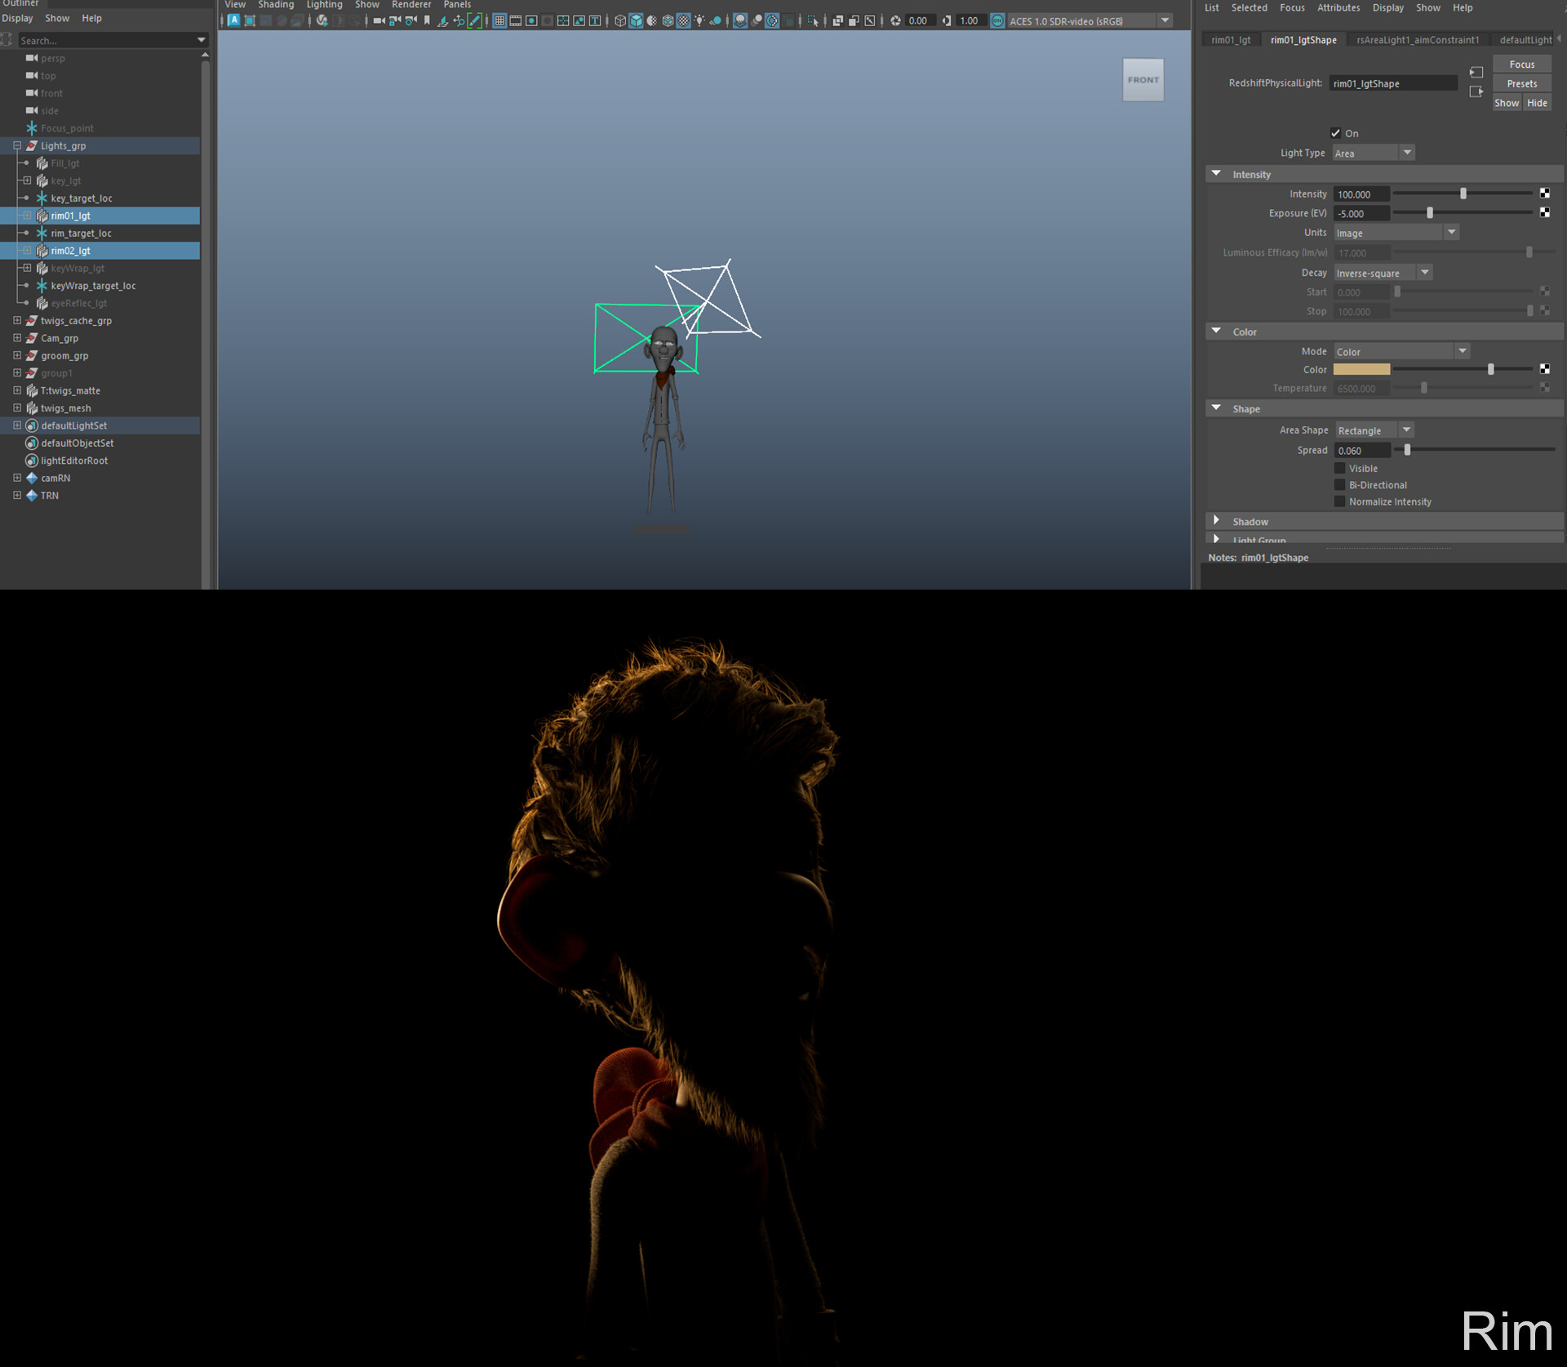1567x1367 pixels.
Task: Open the Light Type dropdown
Action: (x=1374, y=154)
